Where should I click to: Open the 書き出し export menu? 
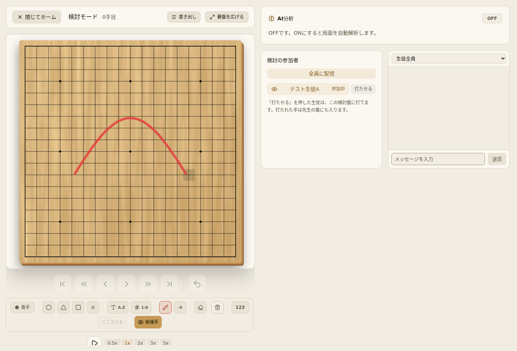tap(184, 17)
